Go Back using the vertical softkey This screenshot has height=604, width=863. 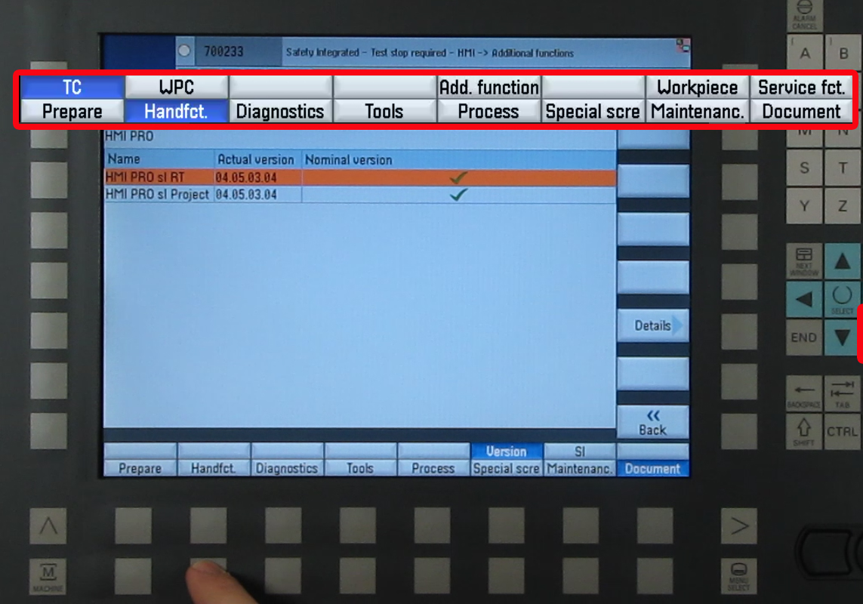[x=653, y=423]
